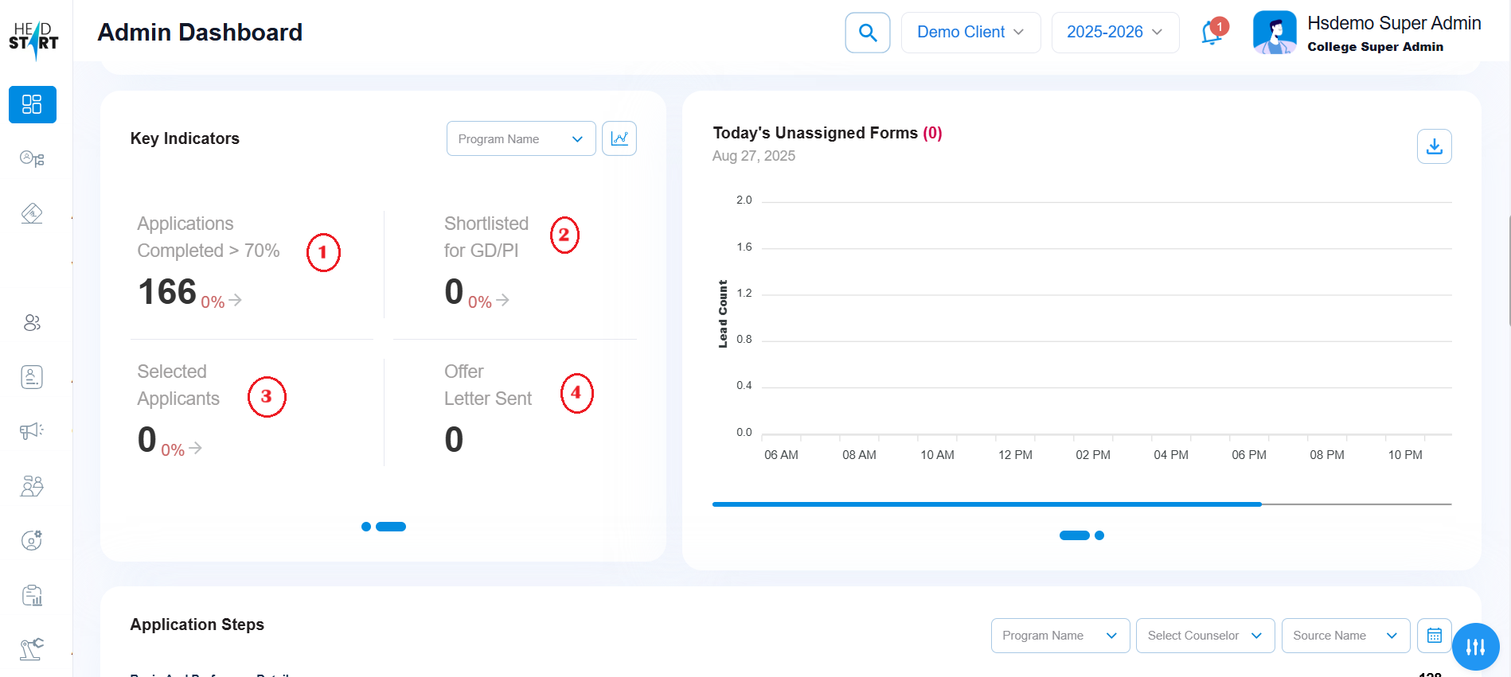Click the Key Indicators chart view icon

click(x=619, y=138)
